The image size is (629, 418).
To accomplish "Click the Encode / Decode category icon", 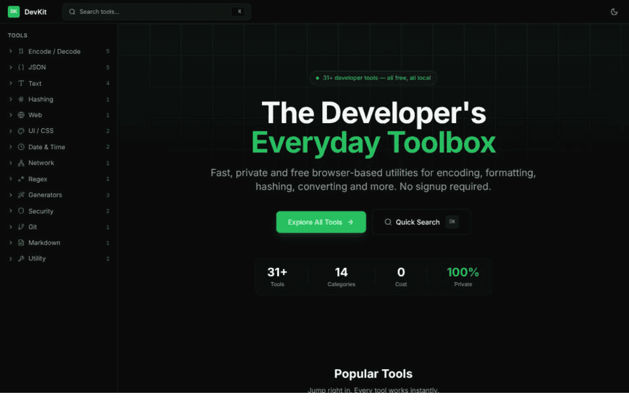I will pyautogui.click(x=21, y=51).
